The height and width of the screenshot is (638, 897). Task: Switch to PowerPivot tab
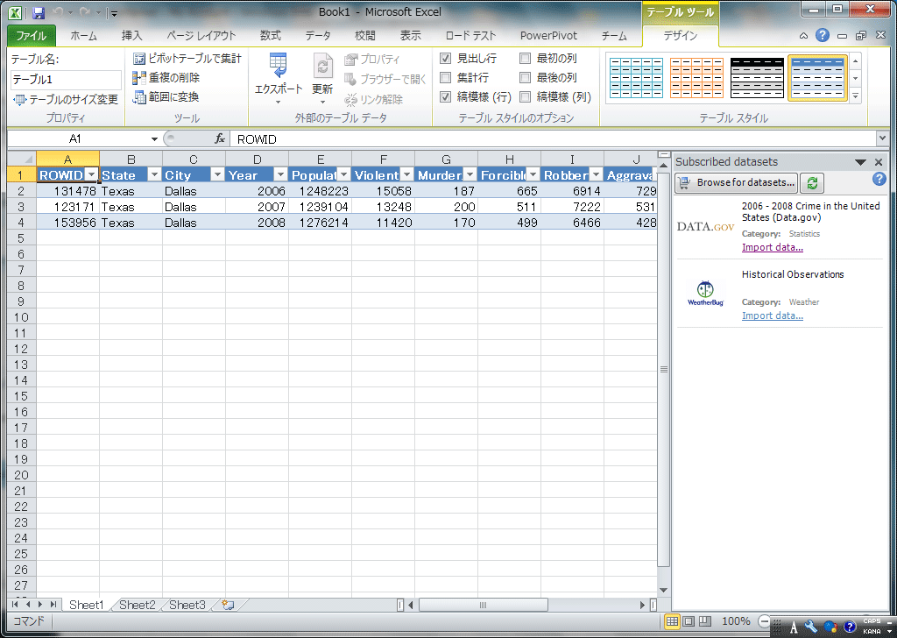[x=548, y=35]
